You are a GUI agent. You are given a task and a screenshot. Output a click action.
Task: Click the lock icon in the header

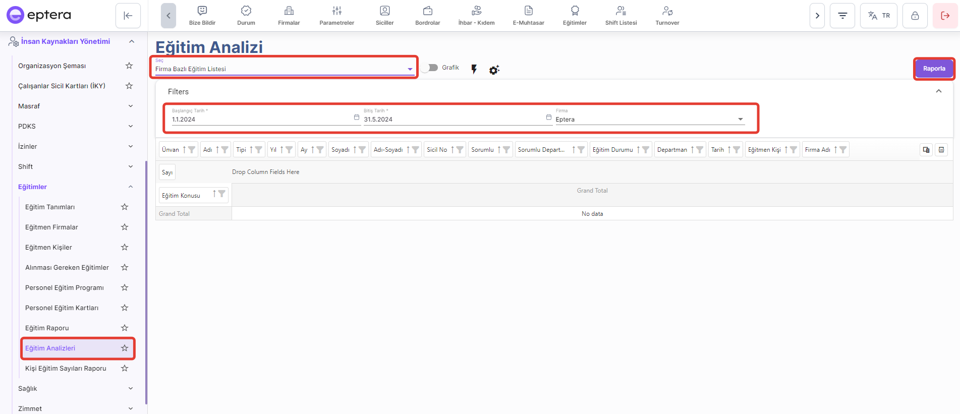(x=915, y=16)
